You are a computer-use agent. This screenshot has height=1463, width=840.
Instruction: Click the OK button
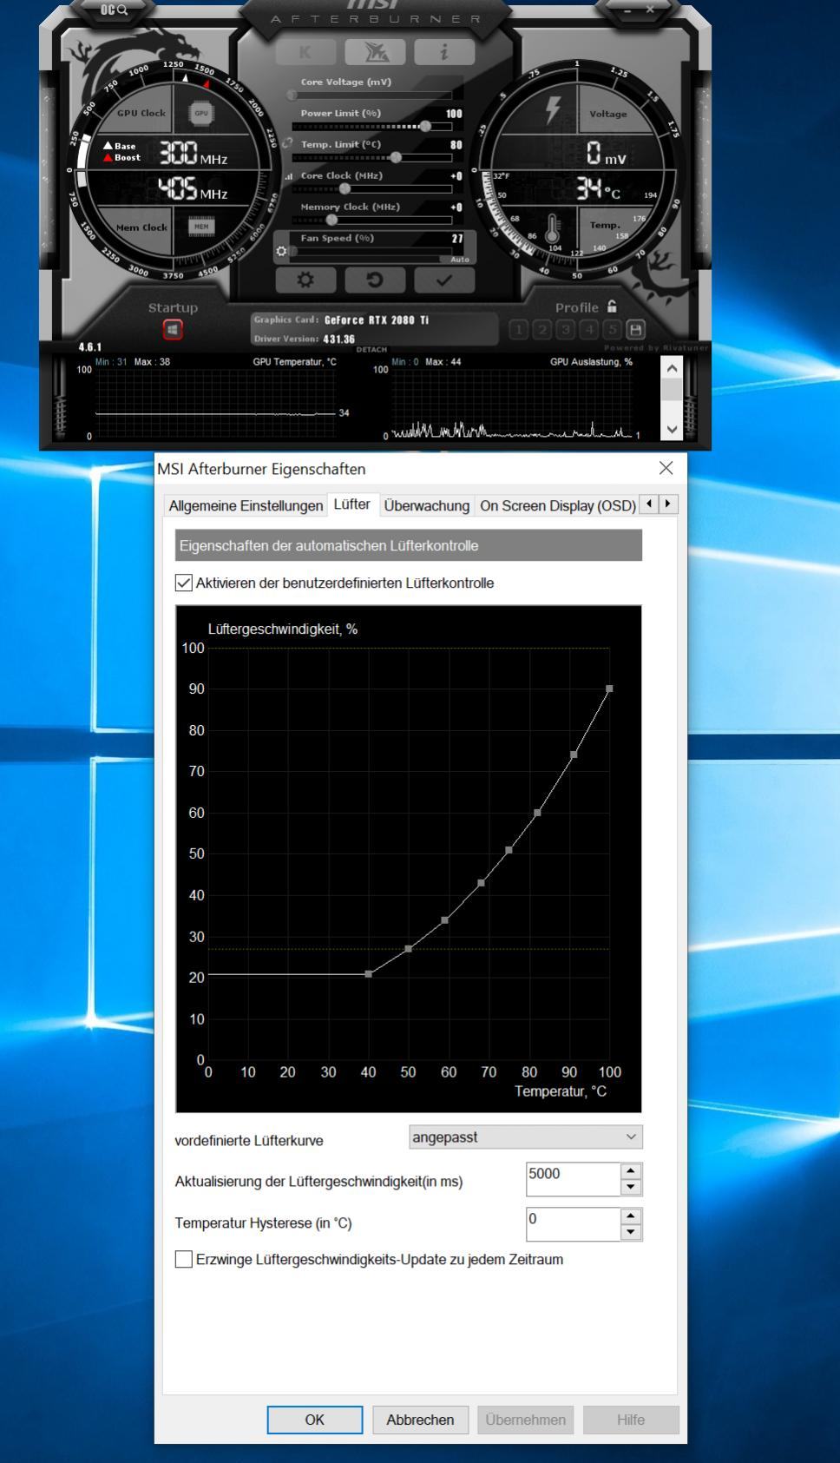[315, 1420]
